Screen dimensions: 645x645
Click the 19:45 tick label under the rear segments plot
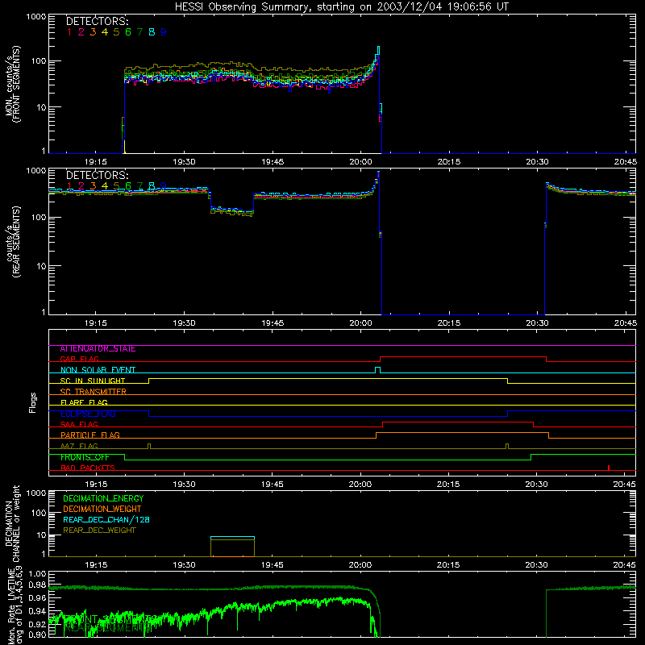click(x=273, y=323)
